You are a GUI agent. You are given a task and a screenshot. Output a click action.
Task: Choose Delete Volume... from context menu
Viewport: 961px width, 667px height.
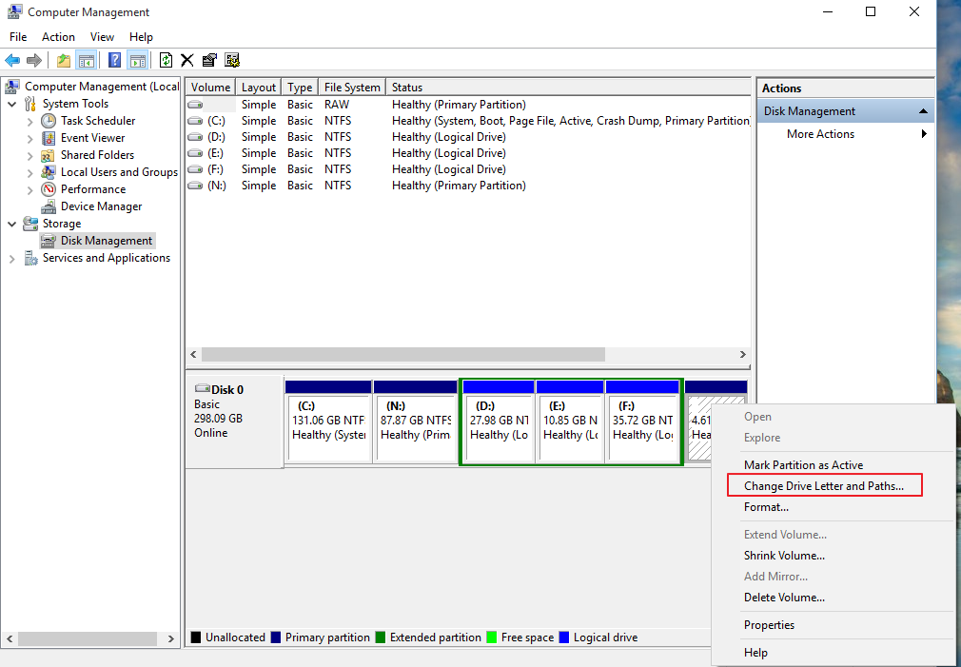pyautogui.click(x=834, y=598)
